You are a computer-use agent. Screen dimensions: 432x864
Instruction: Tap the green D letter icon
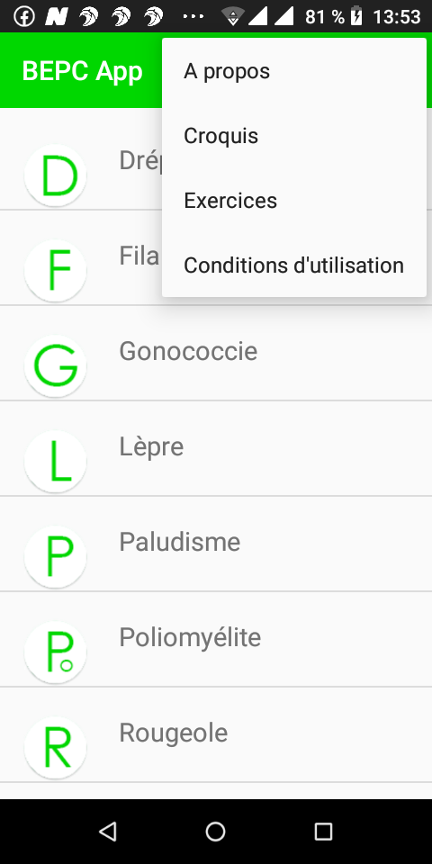point(55,175)
